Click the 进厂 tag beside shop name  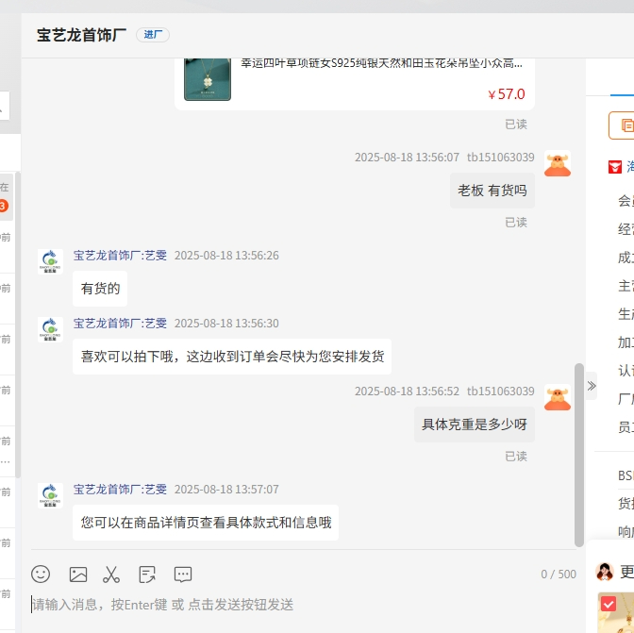coord(153,35)
